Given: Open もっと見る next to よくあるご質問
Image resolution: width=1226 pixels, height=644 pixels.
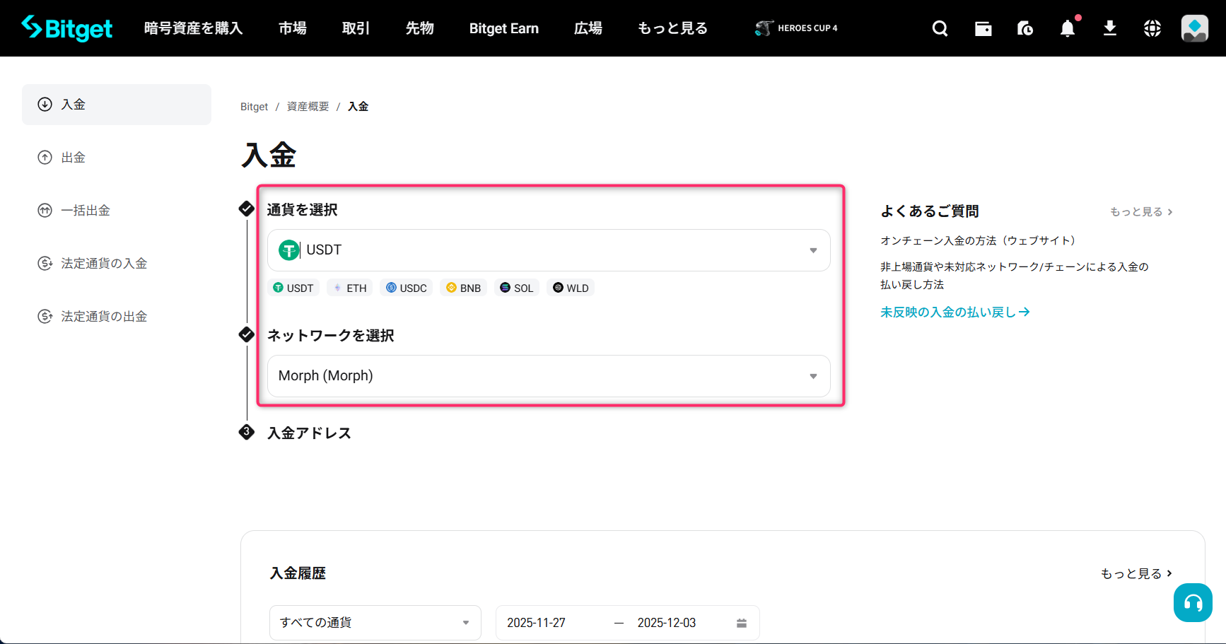Looking at the screenshot, I should click(1140, 211).
